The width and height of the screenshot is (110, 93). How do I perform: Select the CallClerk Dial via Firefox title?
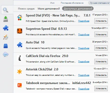tap(43, 56)
